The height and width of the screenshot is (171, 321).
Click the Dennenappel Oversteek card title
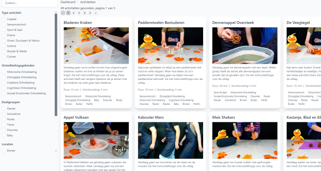[x=233, y=22]
